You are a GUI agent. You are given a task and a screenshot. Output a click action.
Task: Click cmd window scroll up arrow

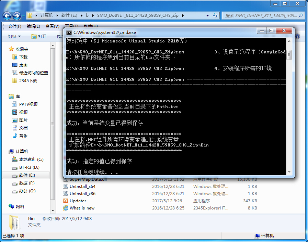[289, 41]
